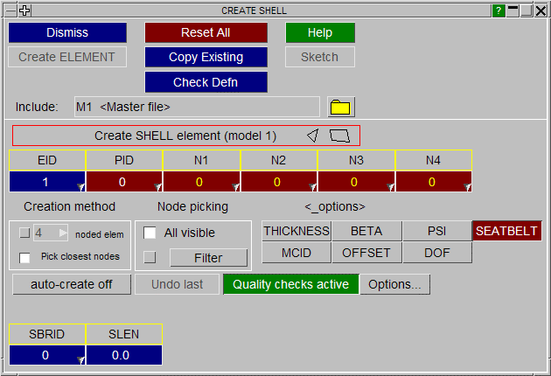Check the Pick closest nodes option
This screenshot has height=376, width=551.
click(x=25, y=257)
